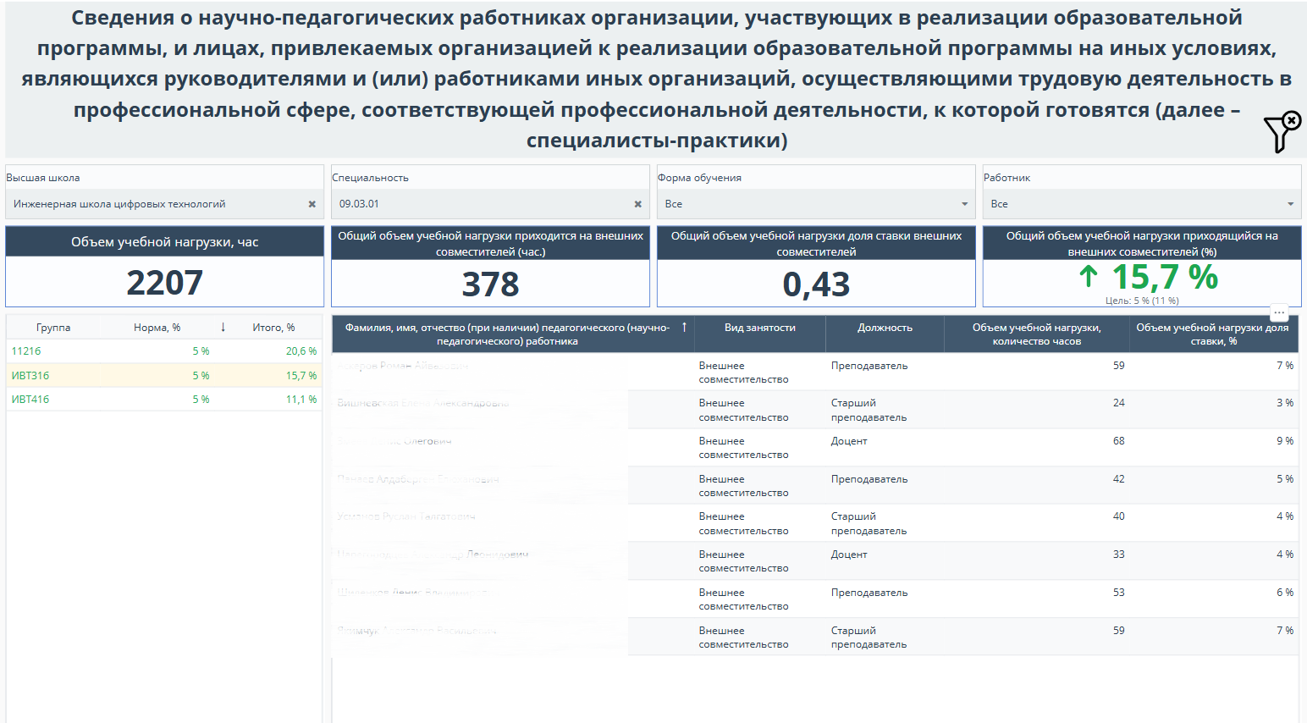Click the 15,7 % KPI indicator
Viewport: 1307px width, 723px height.
coord(1164,278)
